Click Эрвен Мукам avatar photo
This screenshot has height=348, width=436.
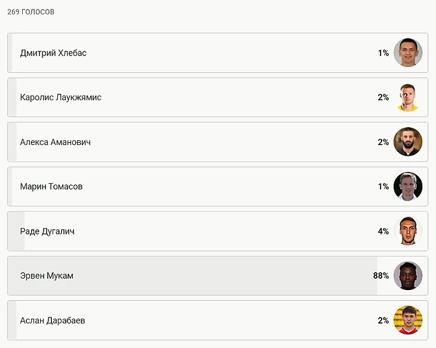(x=408, y=276)
